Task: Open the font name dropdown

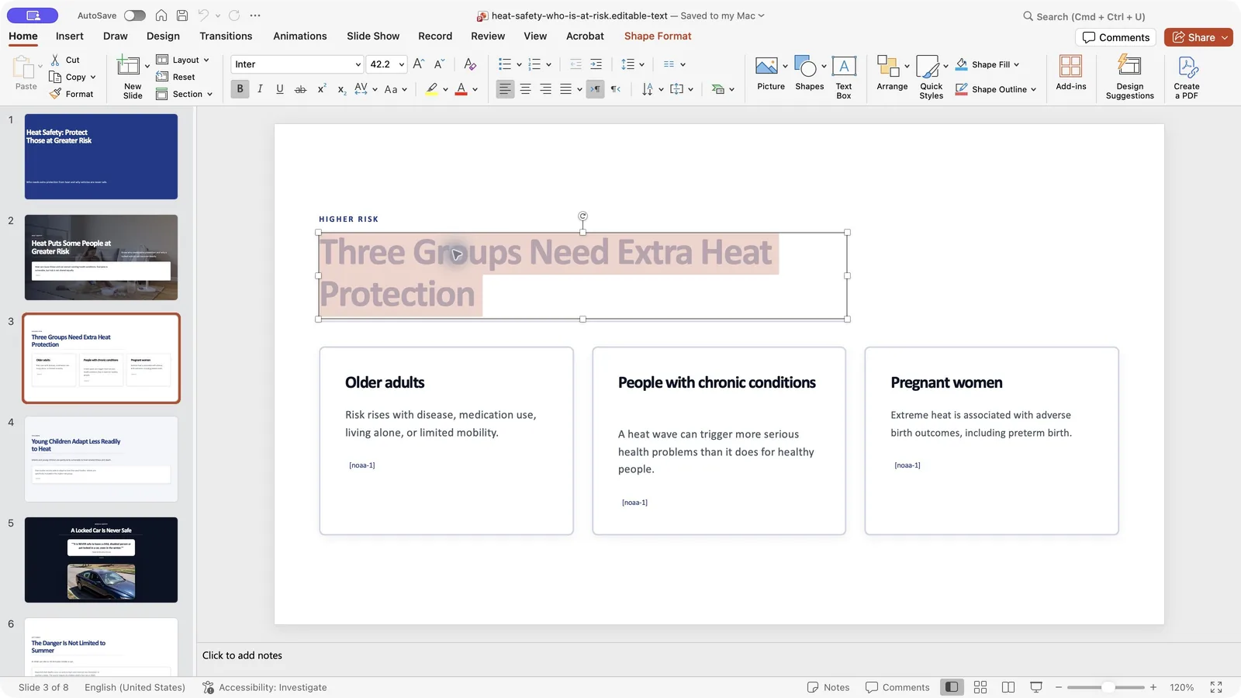Action: point(358,64)
